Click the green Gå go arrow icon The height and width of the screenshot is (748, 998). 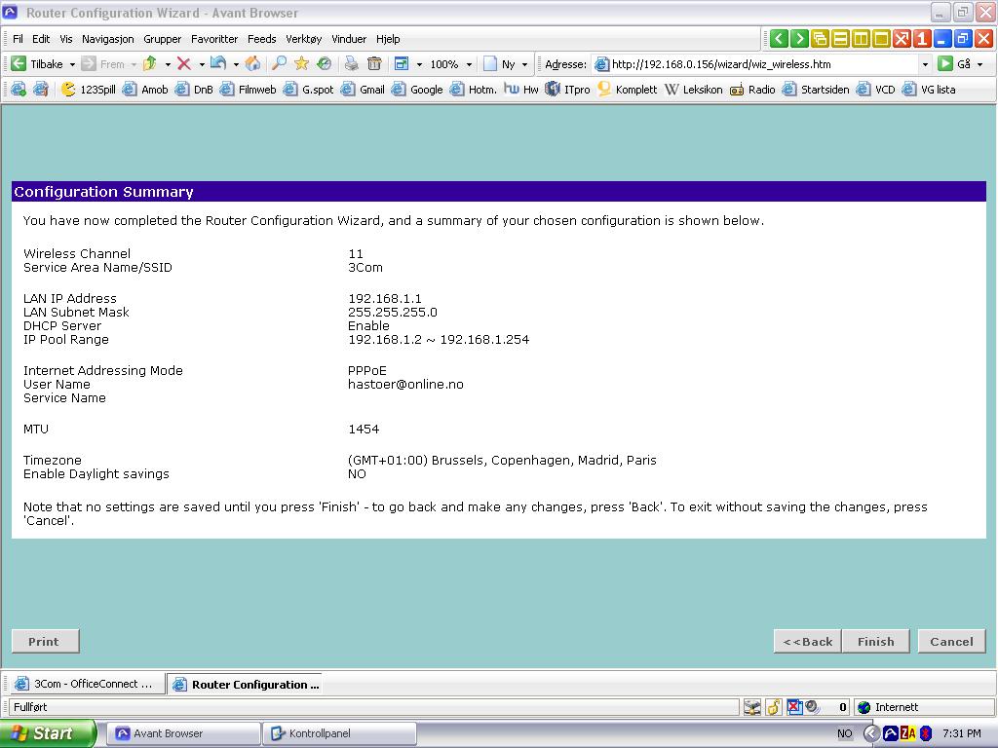point(945,63)
